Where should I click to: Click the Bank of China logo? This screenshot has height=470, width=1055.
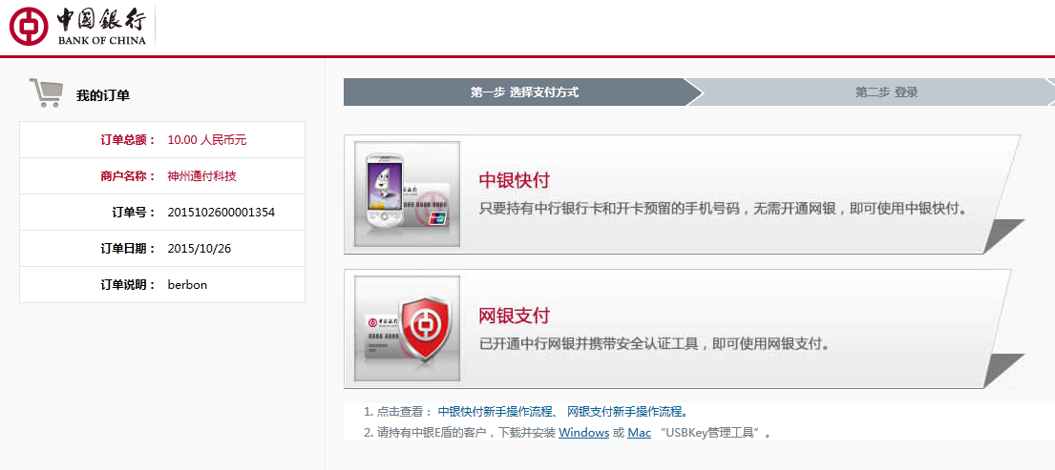77,26
